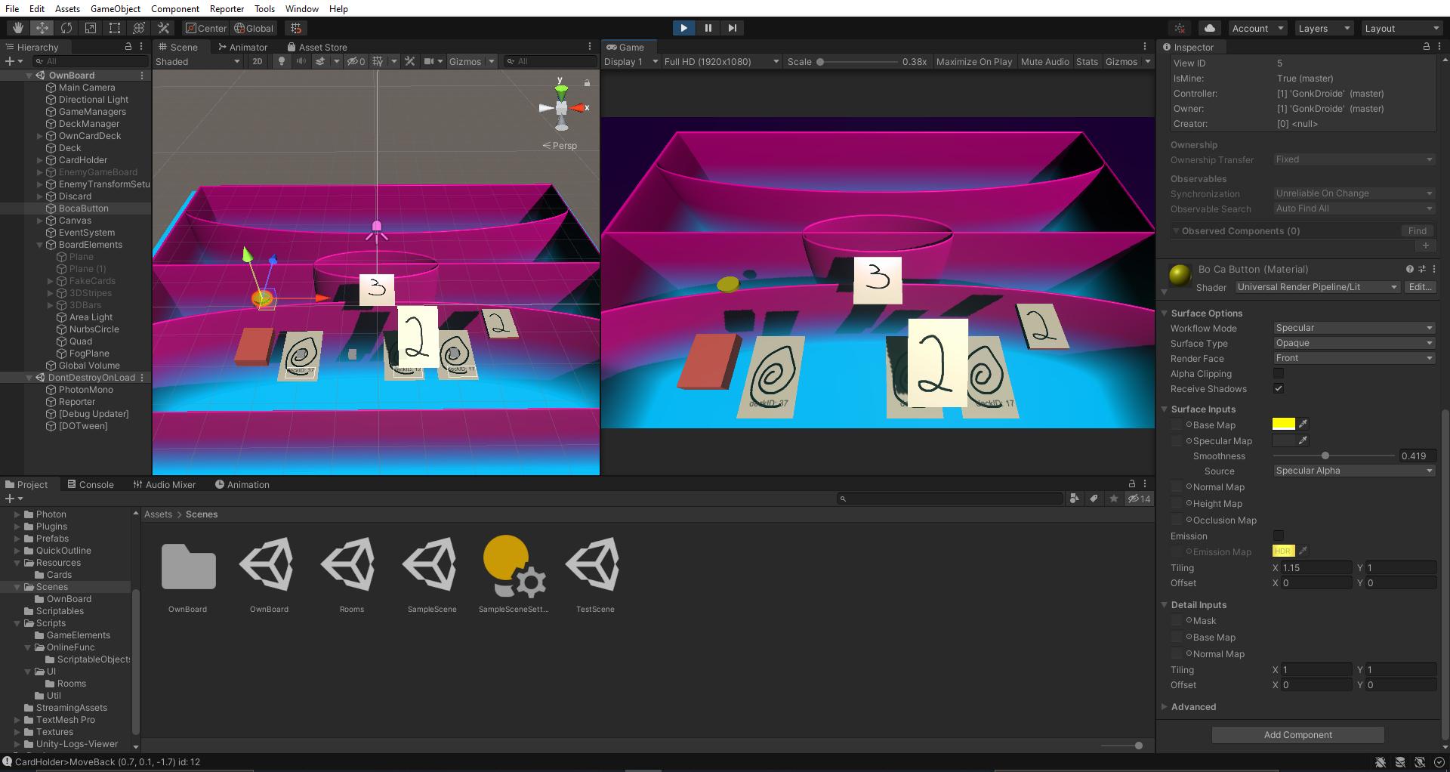Open the Layers dropdown
The image size is (1450, 772).
(x=1324, y=28)
